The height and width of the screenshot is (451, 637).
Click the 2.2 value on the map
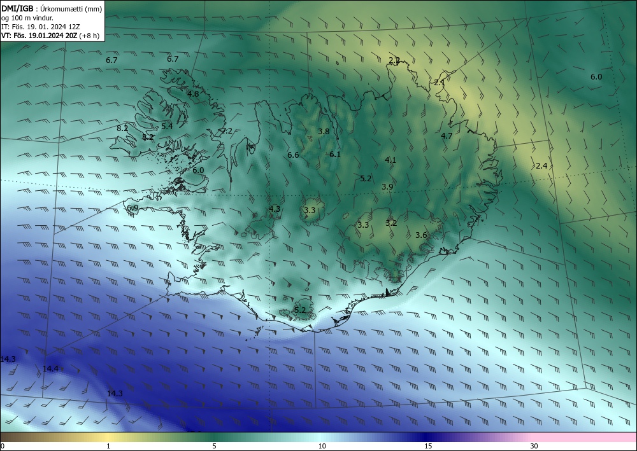click(394, 60)
